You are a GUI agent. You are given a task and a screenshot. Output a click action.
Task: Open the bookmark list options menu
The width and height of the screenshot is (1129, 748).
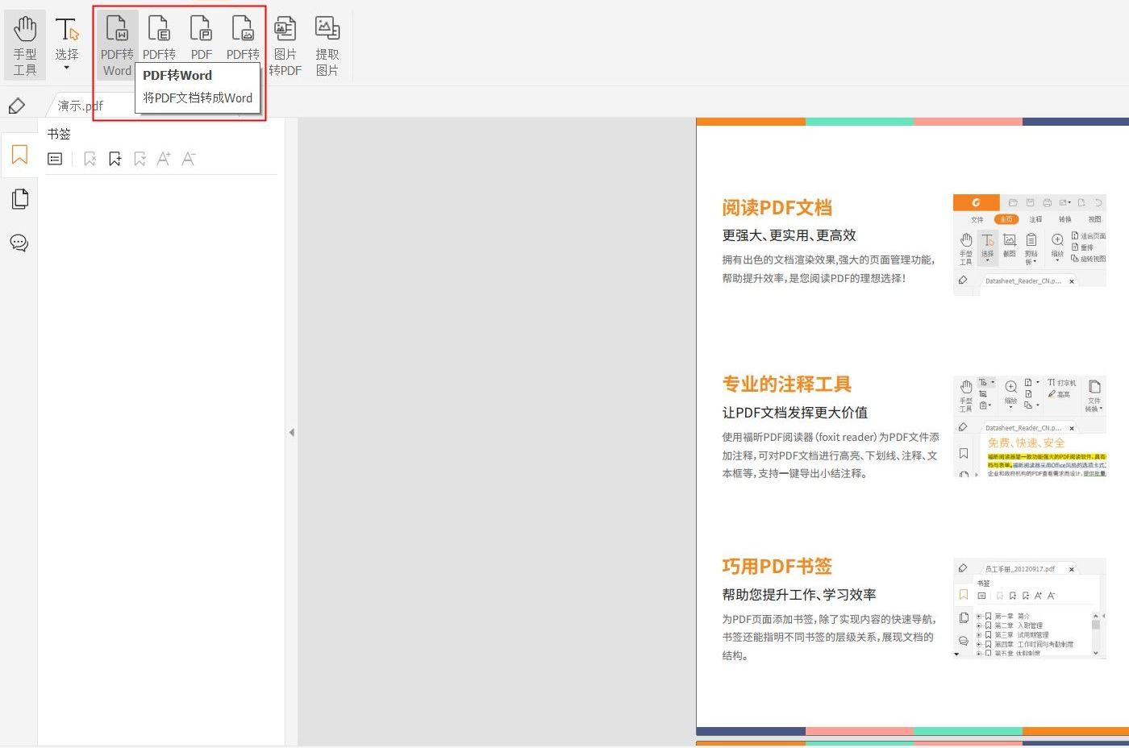tap(55, 158)
